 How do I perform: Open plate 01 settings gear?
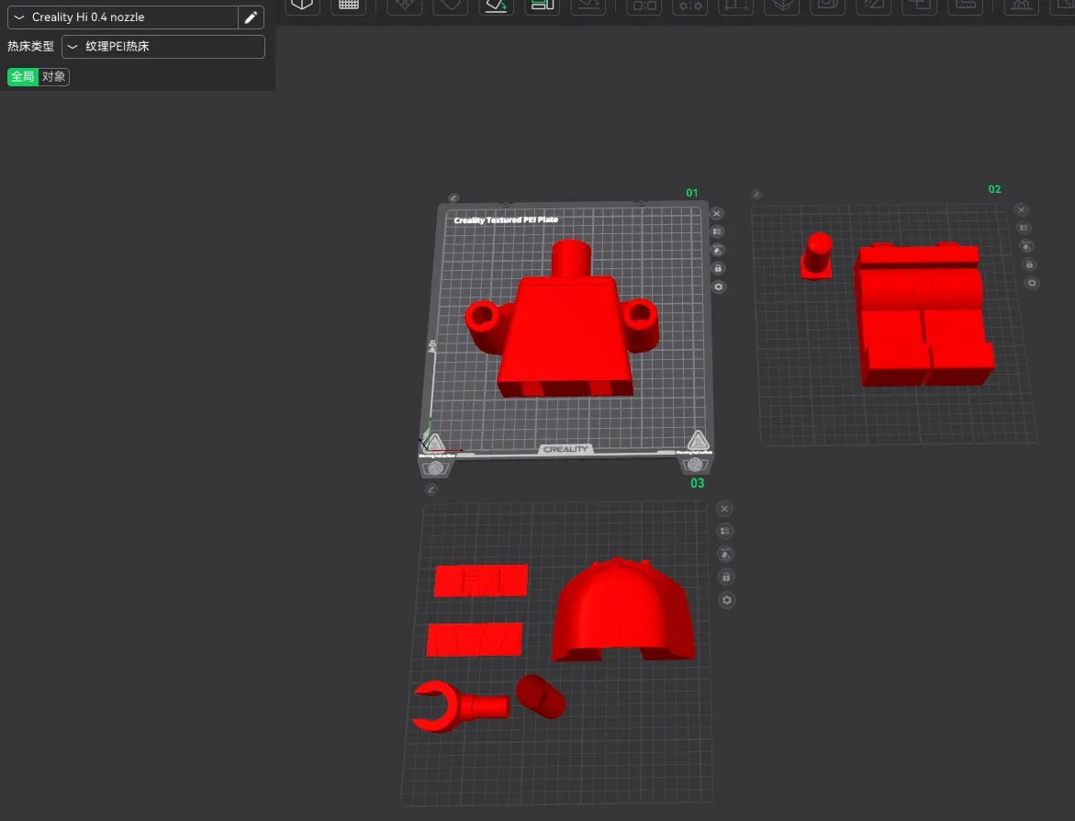(719, 287)
